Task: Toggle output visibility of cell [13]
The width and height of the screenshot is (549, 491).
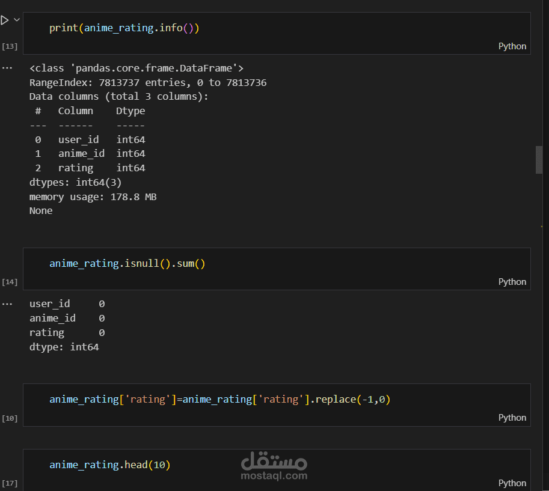Action: (x=7, y=67)
